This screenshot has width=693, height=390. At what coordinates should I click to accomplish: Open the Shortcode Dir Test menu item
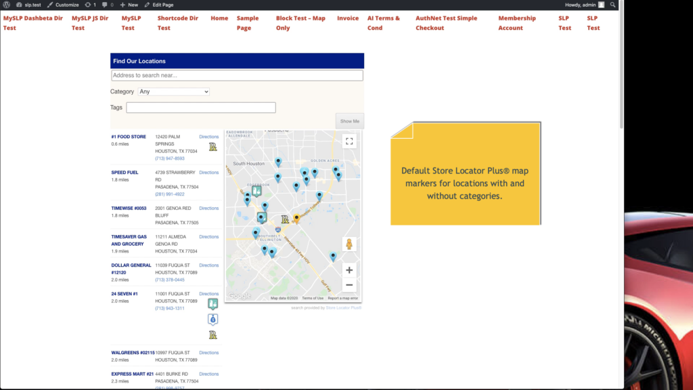178,23
